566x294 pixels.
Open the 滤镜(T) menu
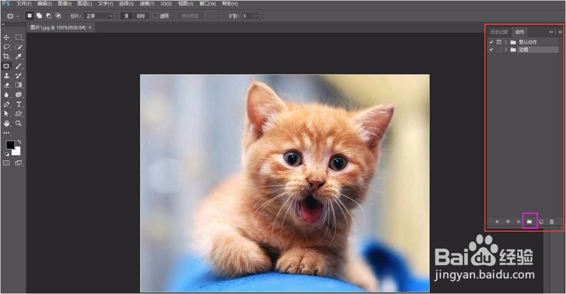147,3
